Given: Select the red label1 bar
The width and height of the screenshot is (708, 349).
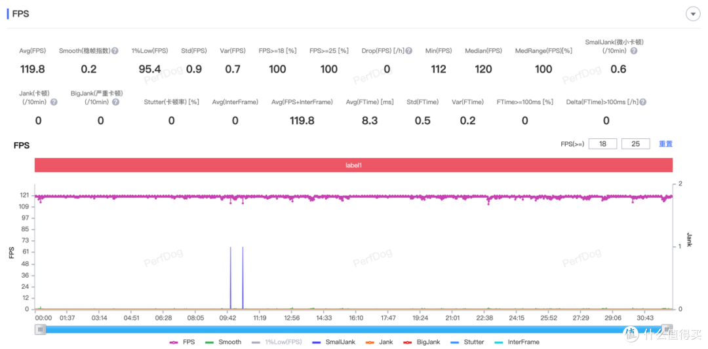Looking at the screenshot, I should [354, 166].
